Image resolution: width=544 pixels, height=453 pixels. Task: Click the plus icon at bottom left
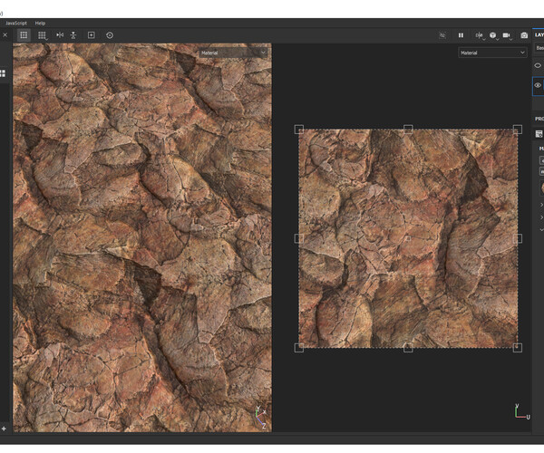pyautogui.click(x=4, y=429)
